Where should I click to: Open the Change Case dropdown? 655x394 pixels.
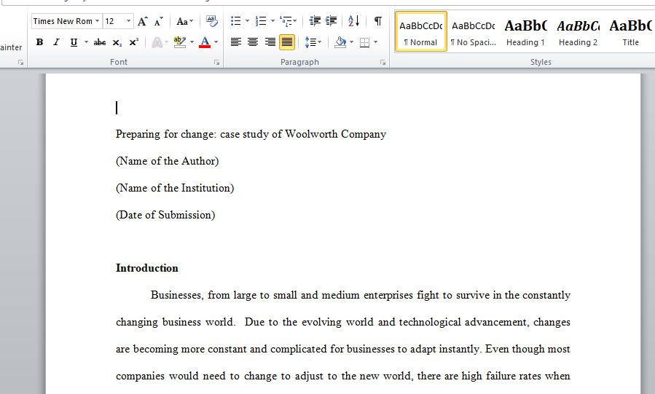[184, 21]
